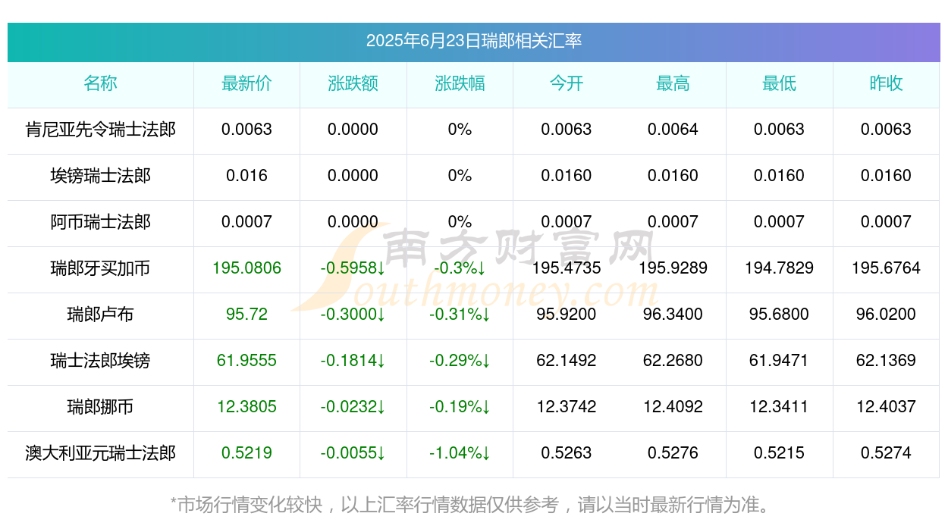The image size is (948, 529).
Task: Click the row name 瑞郎牙买加币
Action: (101, 268)
